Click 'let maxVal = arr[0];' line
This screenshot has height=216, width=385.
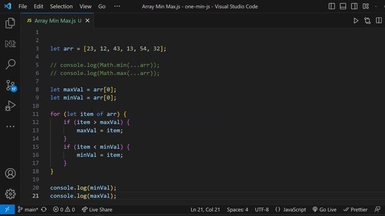click(x=83, y=89)
